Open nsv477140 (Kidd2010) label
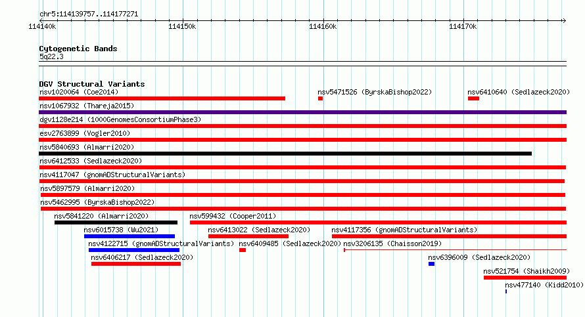The height and width of the screenshot is (317, 585). [x=544, y=285]
